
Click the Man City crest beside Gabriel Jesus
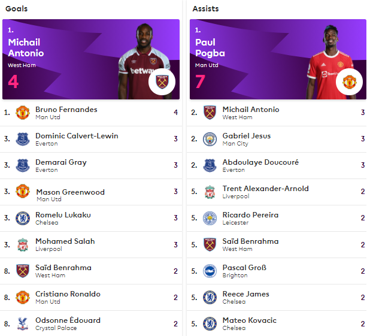(210, 139)
